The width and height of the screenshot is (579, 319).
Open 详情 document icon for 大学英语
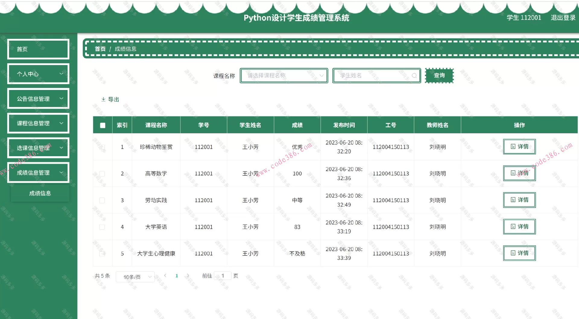tap(514, 227)
